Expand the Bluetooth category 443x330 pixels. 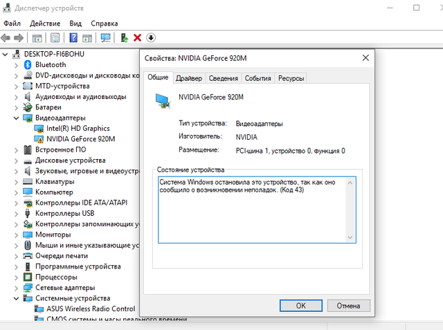pyautogui.click(x=16, y=65)
